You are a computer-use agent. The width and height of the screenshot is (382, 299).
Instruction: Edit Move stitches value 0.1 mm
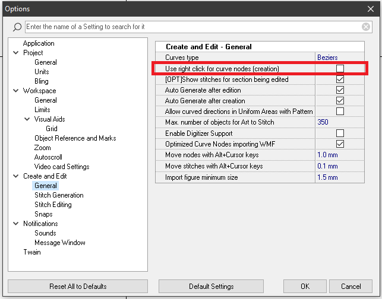[x=327, y=166]
